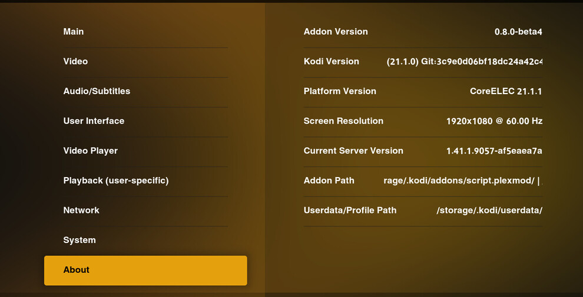This screenshot has width=583, height=297.
Task: Click the CoreELEC 21.1.1 platform value
Action: coord(505,92)
